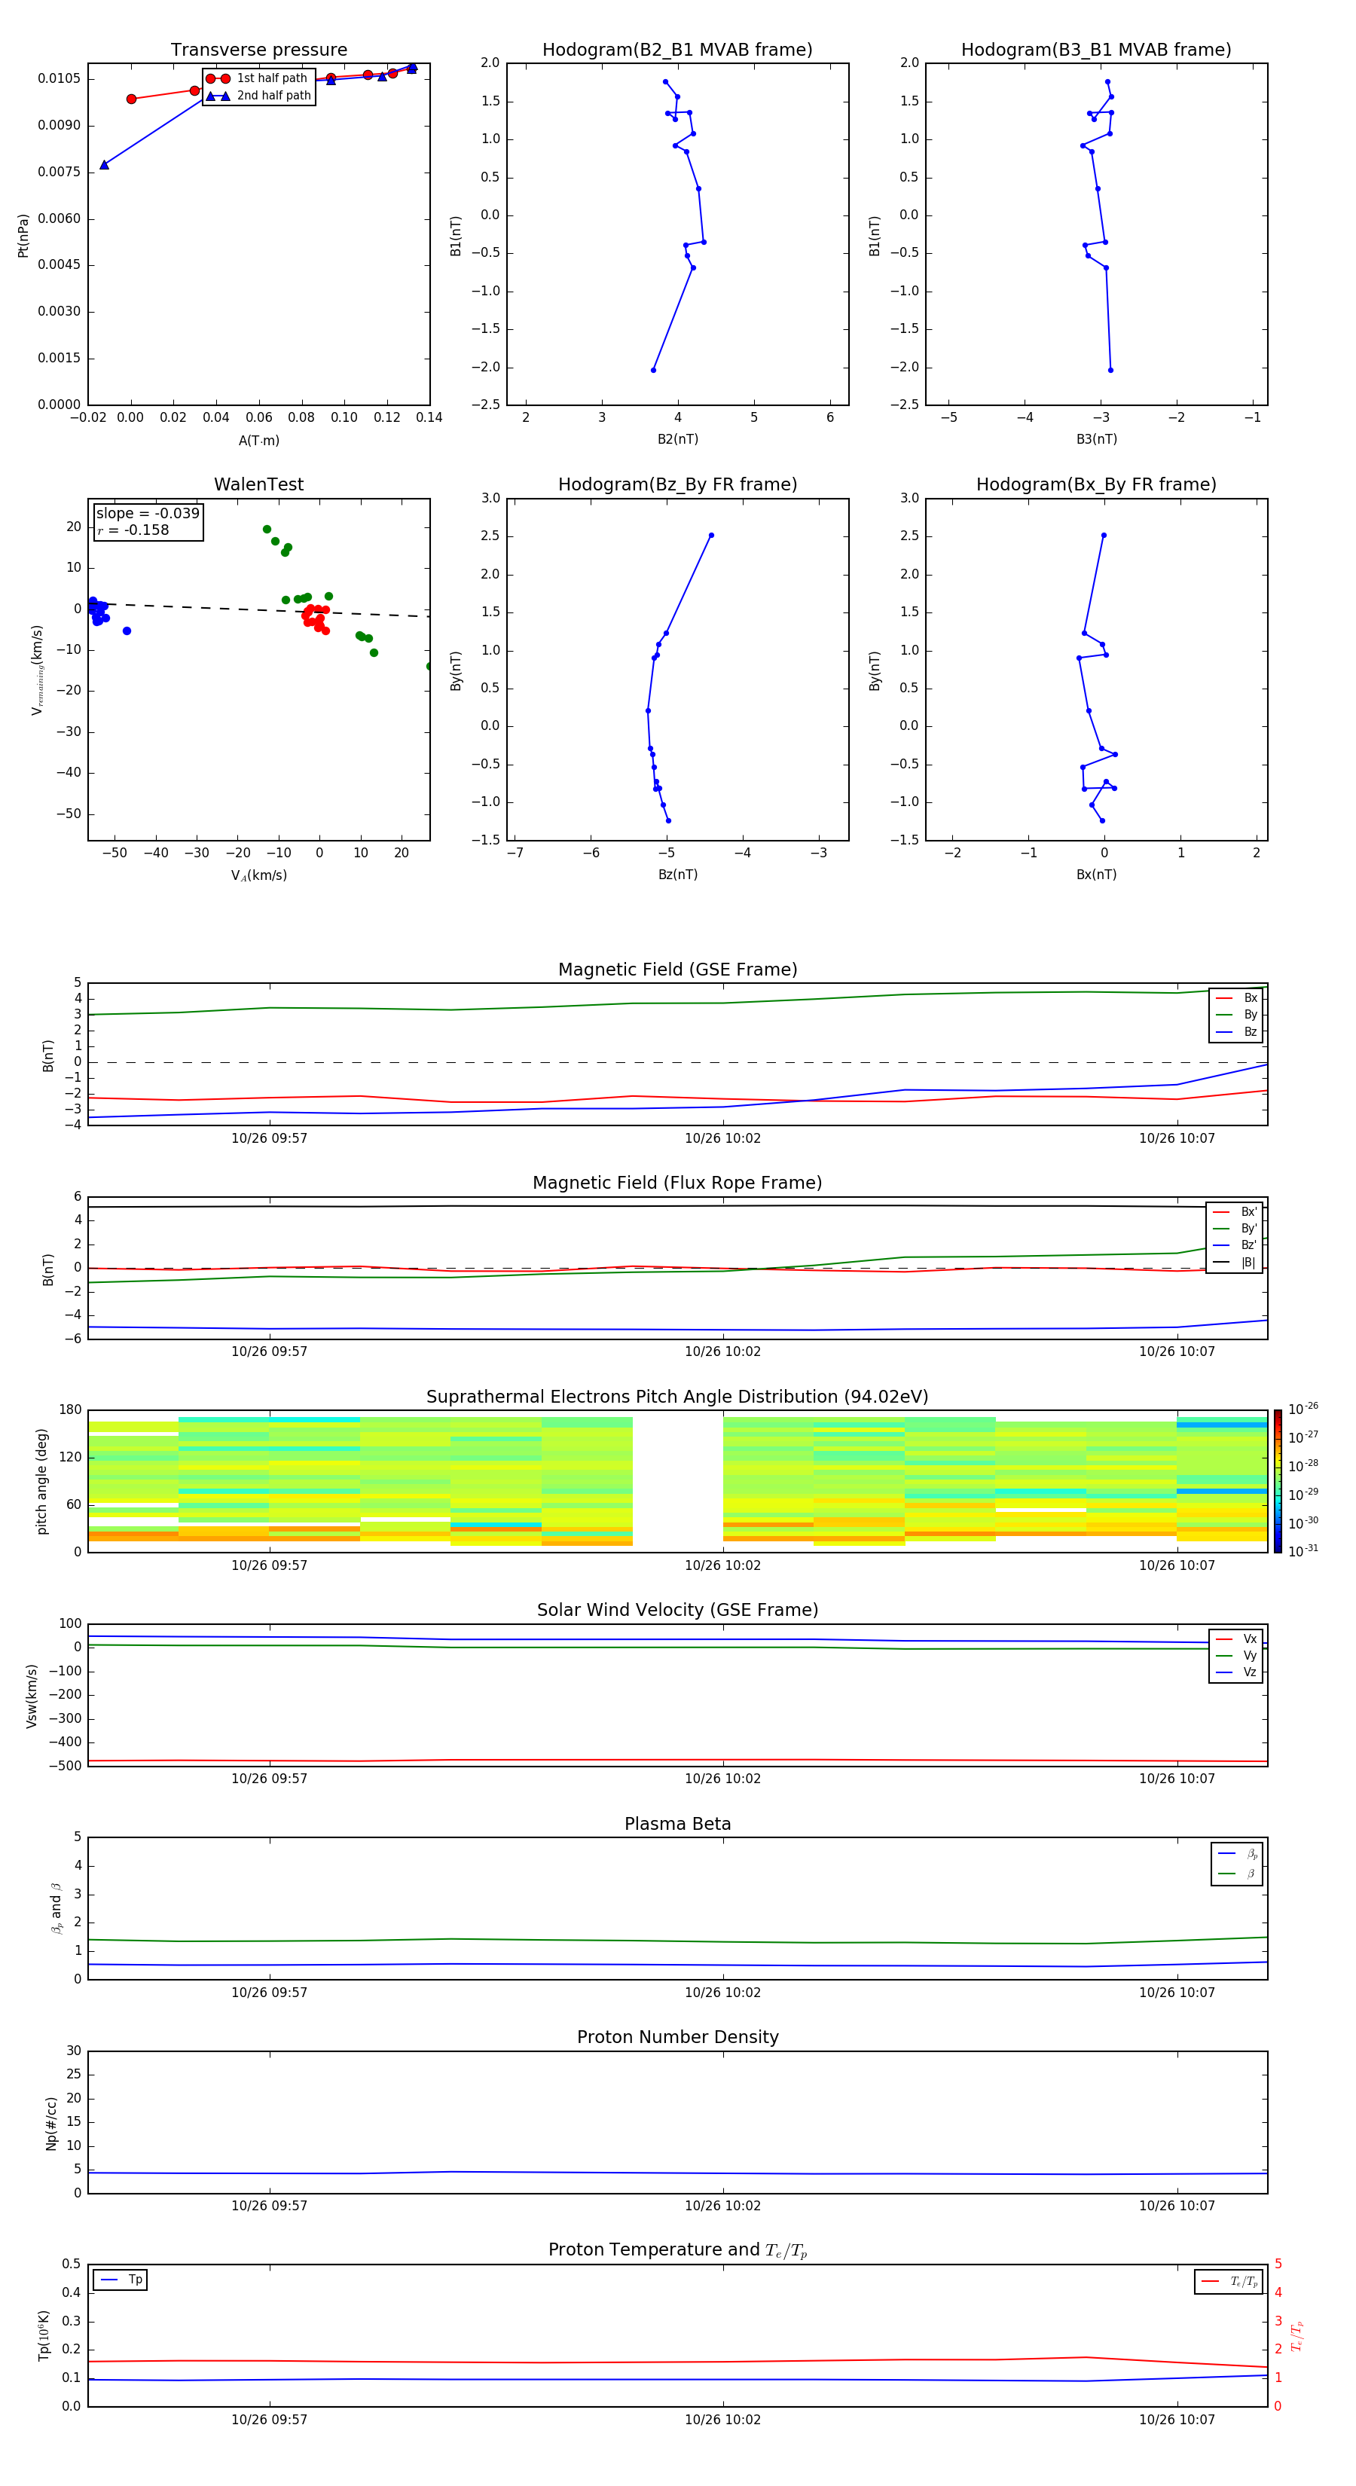Click the Bz(nT) x-axis label
Image resolution: width=1356 pixels, height=2486 pixels.
pos(677,875)
